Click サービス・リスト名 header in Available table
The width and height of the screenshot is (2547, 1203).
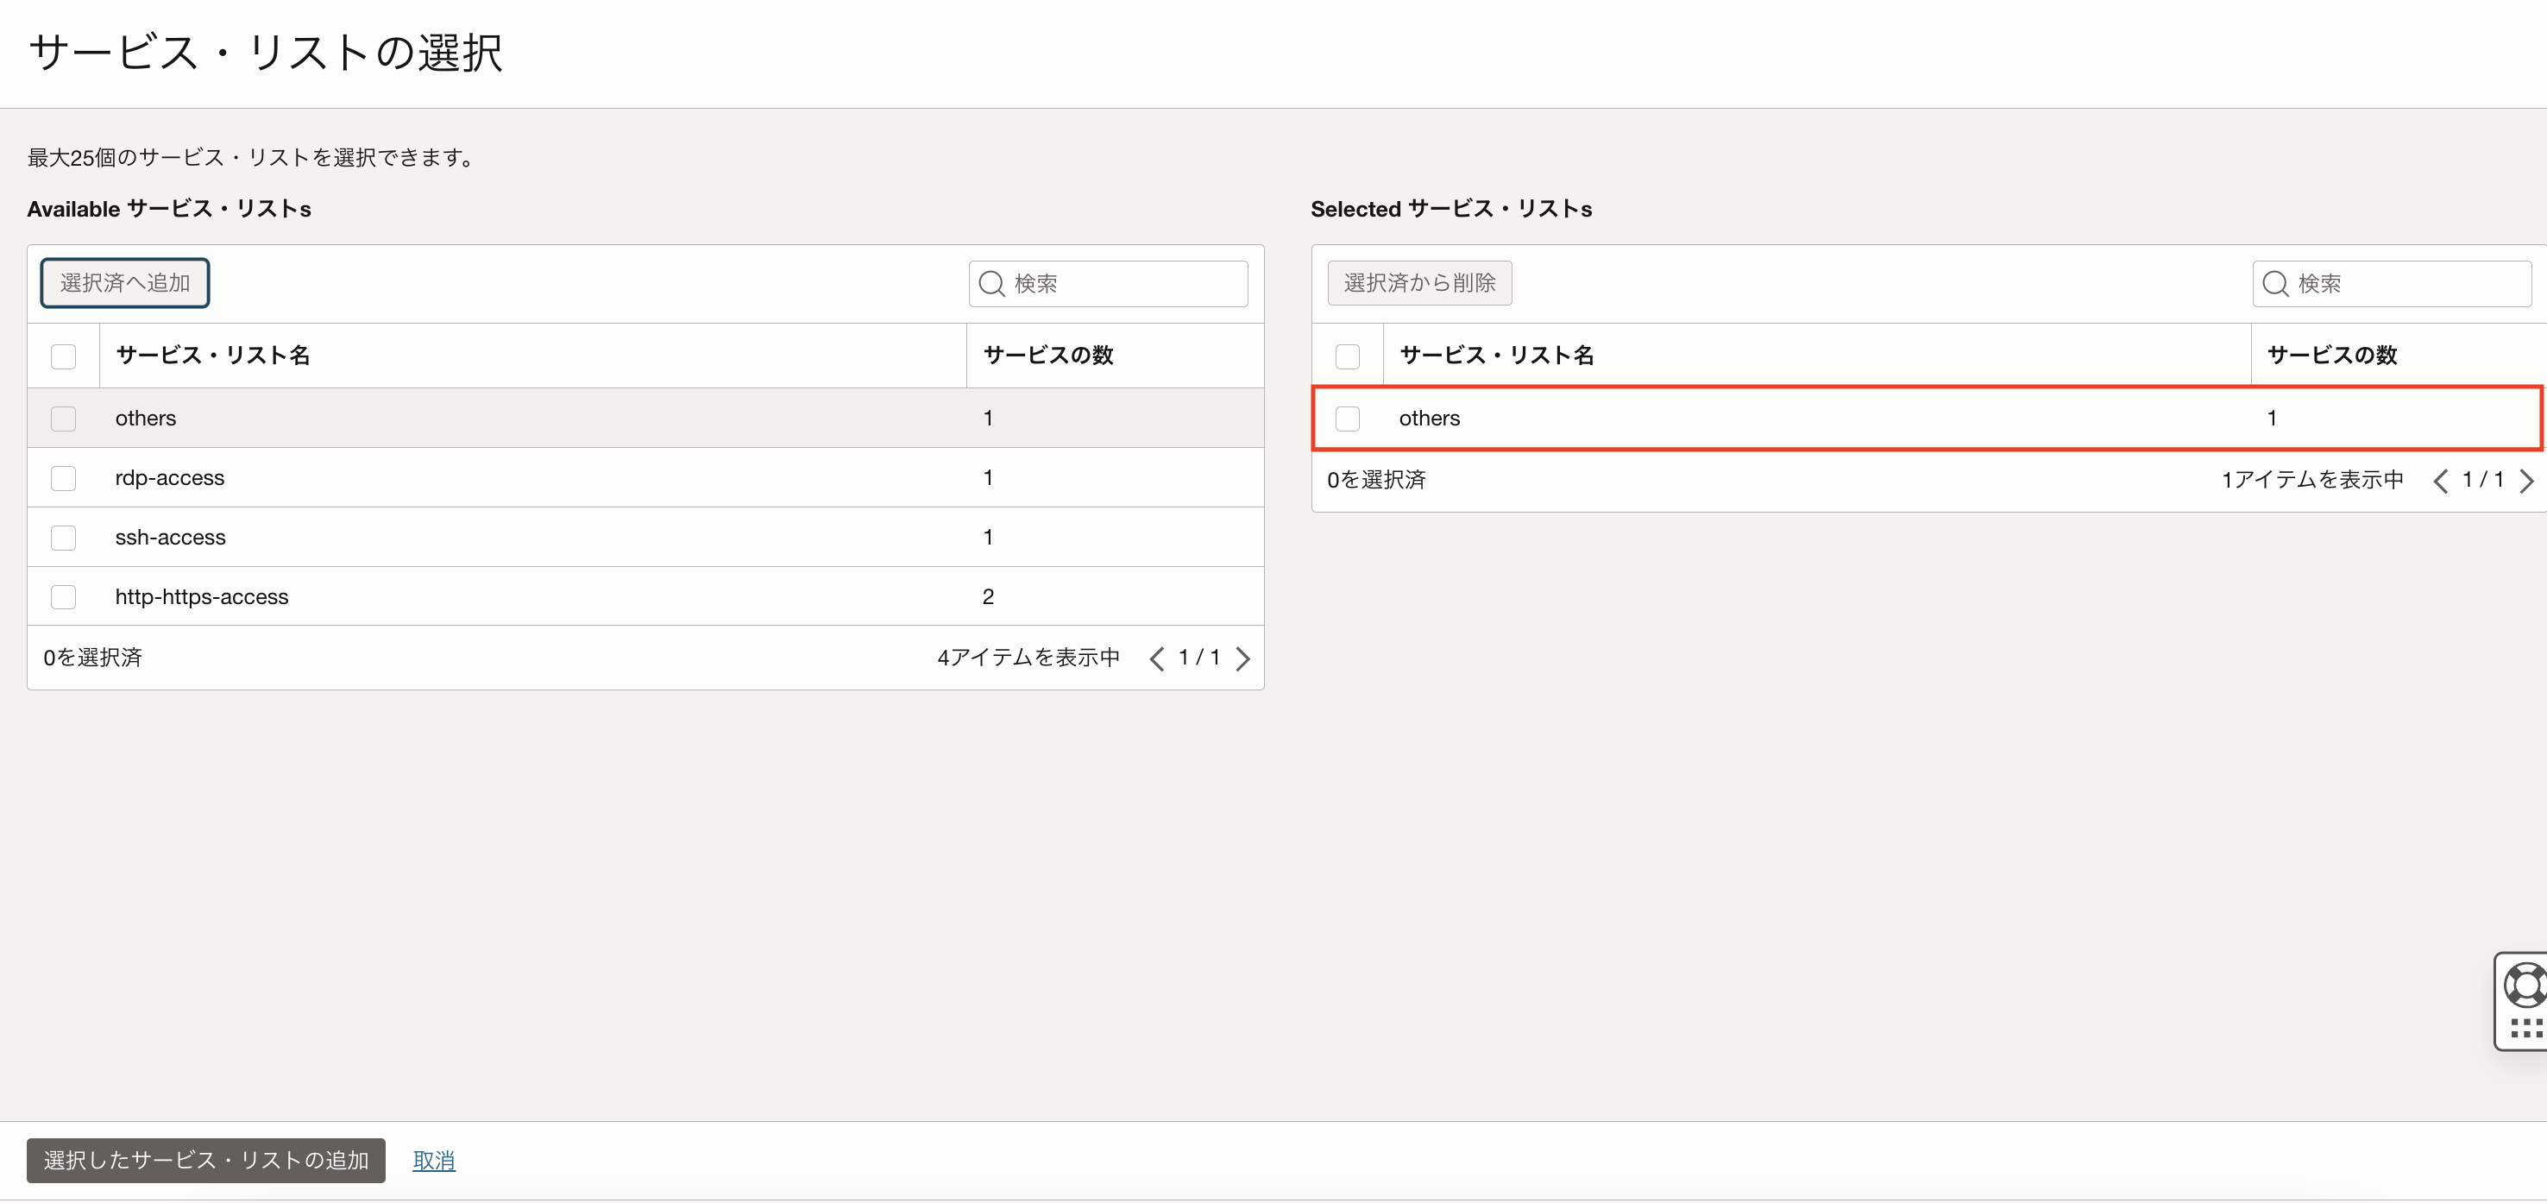tap(212, 356)
